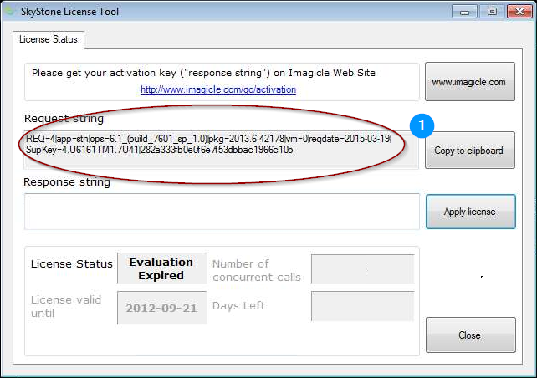Click the SkyStone License Tool title text

pos(69,12)
